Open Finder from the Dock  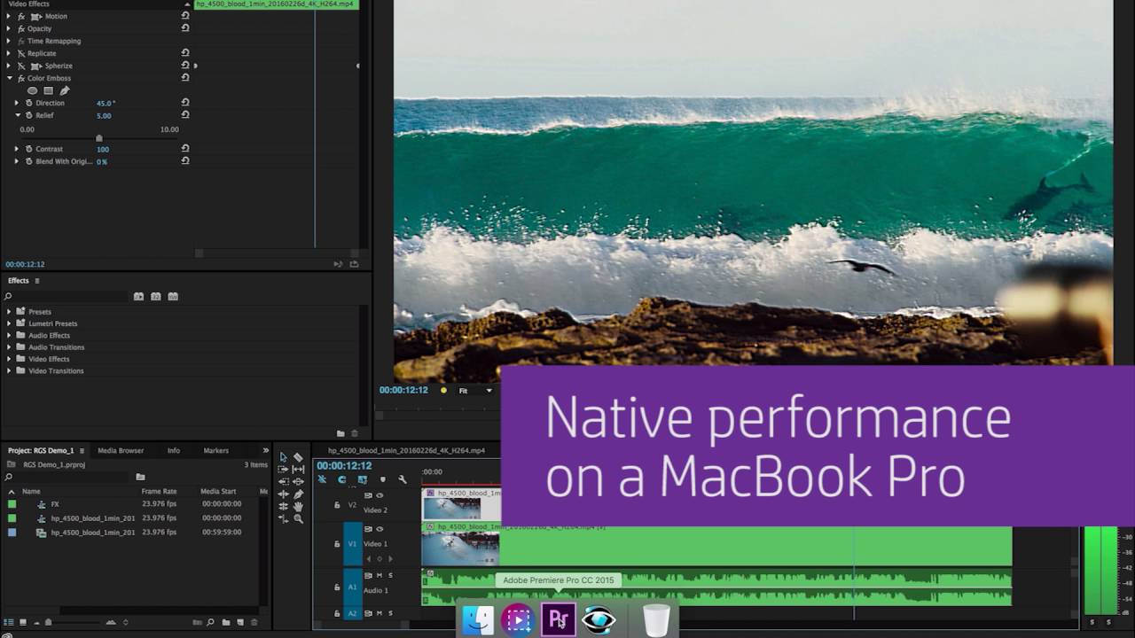478,619
